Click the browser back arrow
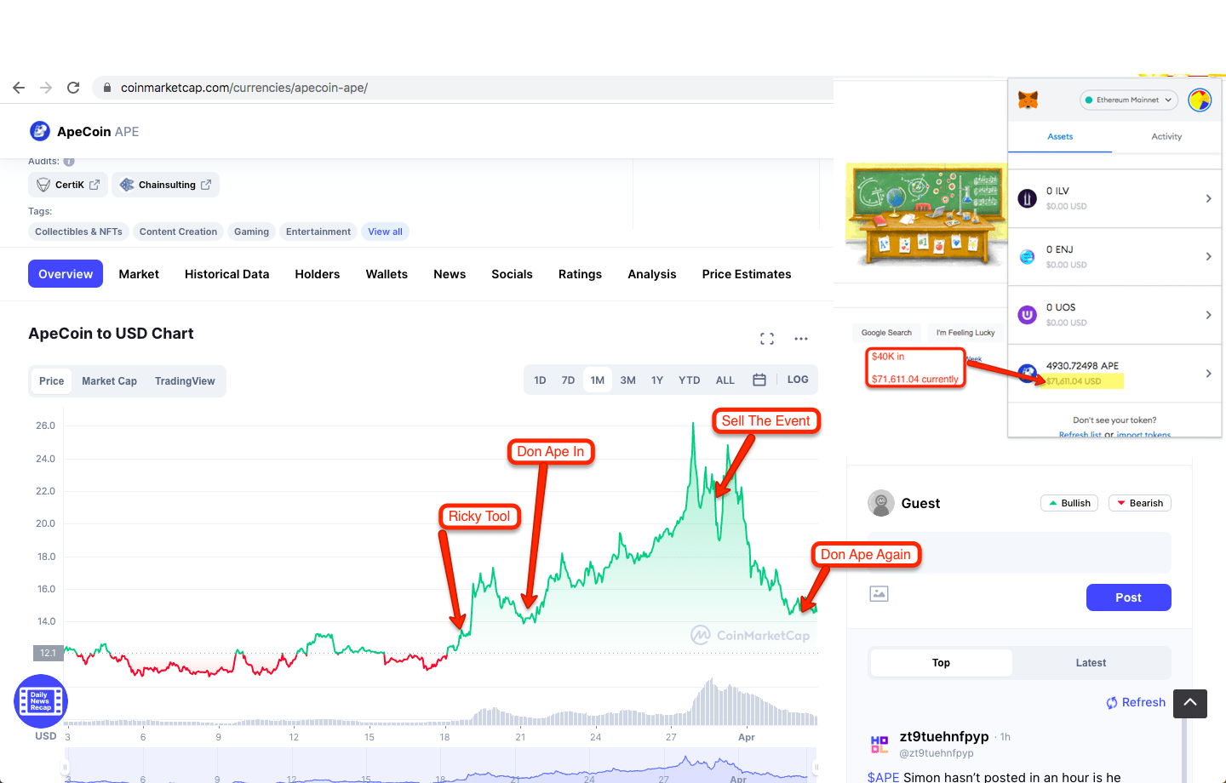This screenshot has width=1226, height=783. tap(19, 88)
